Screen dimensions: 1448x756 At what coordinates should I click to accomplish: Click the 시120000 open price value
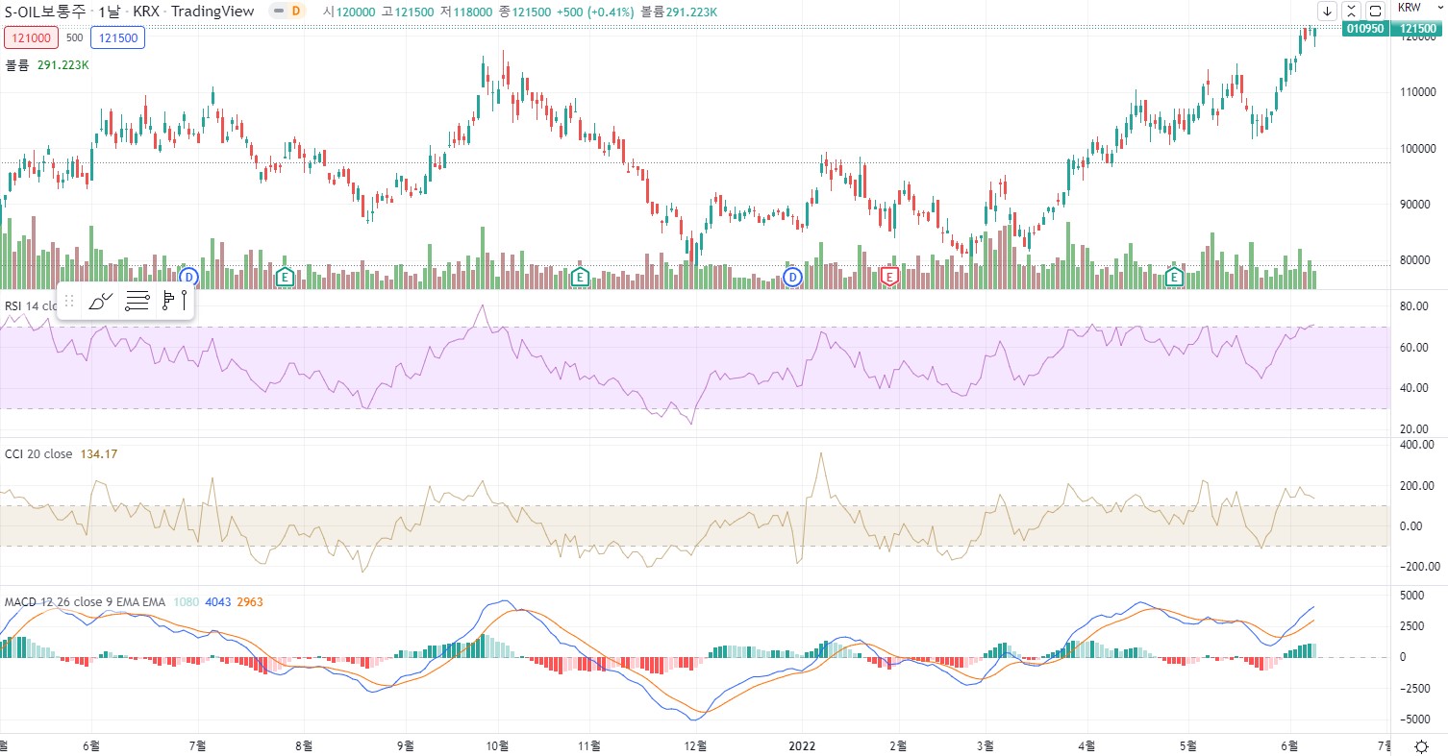click(x=348, y=12)
